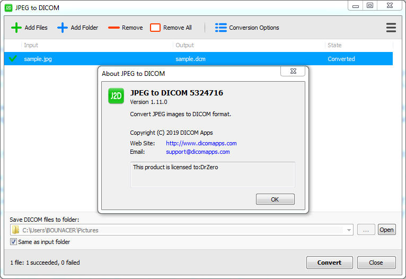Viewport: 406px width, 279px height.
Task: Select the sample.jpg input entry
Action: click(38, 59)
